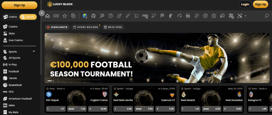Image resolution: width=272 pixels, height=115 pixels.
Task: Open the LIVE events icon
Action: pyautogui.click(x=56, y=16)
